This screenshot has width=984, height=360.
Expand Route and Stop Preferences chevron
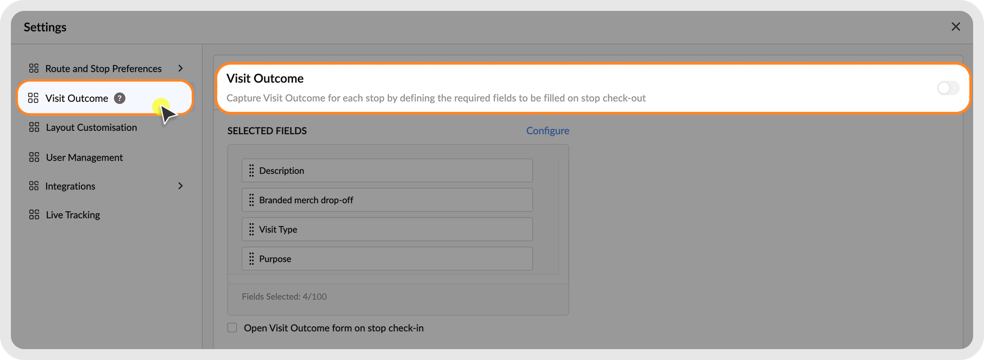(x=180, y=68)
